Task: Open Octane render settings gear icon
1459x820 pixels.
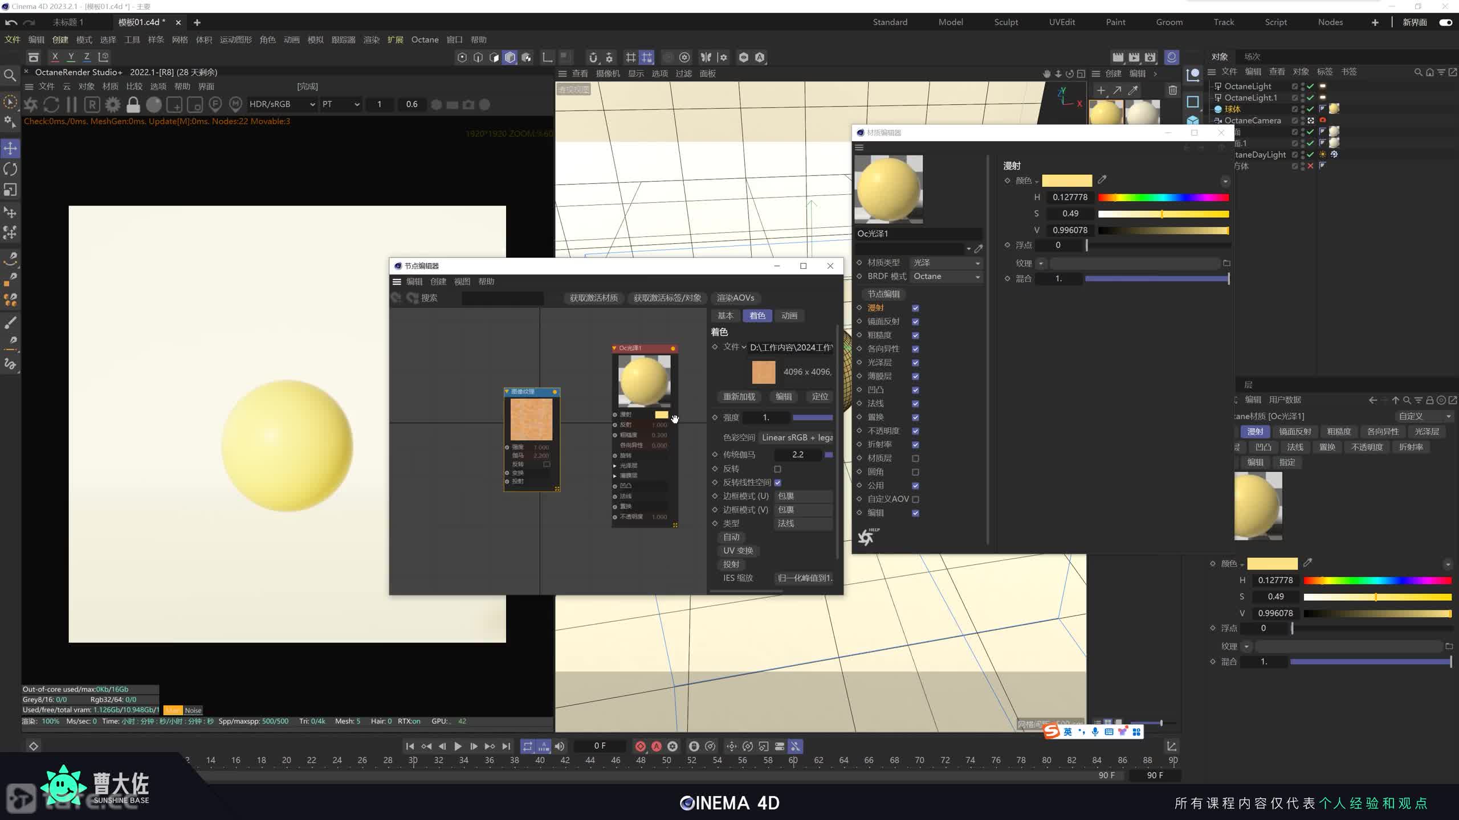Action: pos(113,104)
